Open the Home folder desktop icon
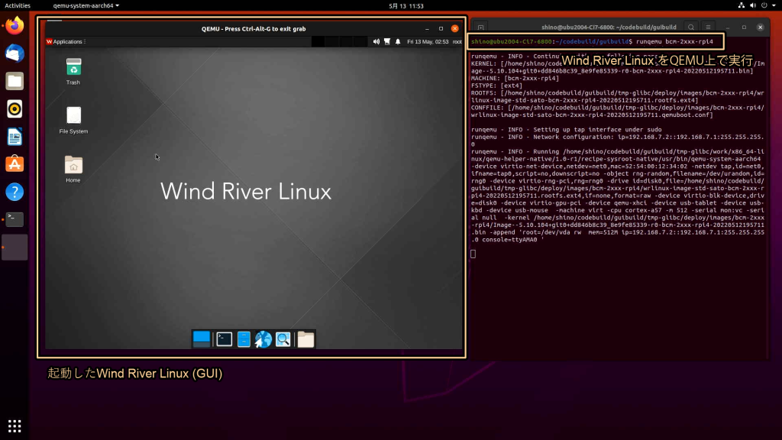The width and height of the screenshot is (782, 440). coord(73,165)
